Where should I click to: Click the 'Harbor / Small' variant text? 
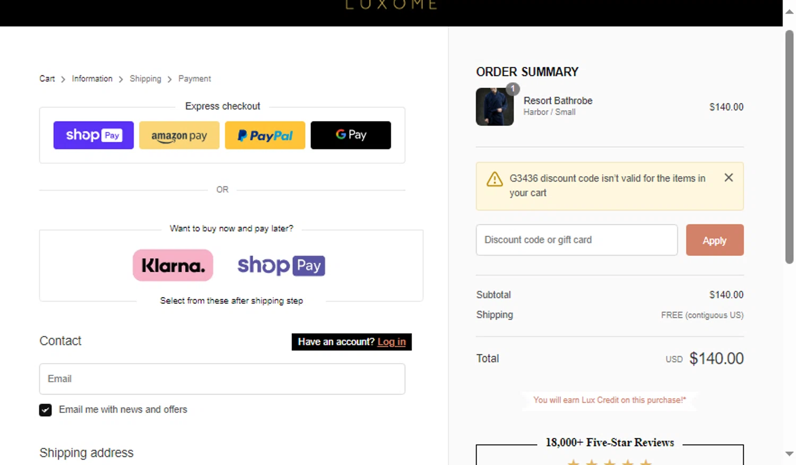point(549,112)
